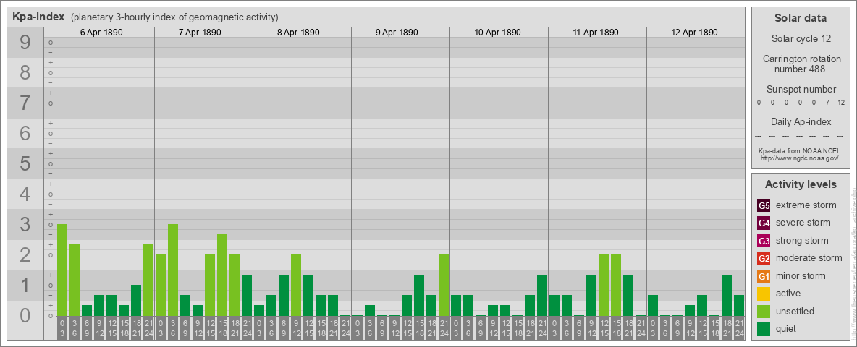This screenshot has width=857, height=347.
Task: Click the 8 Apr 9-12h bar
Action: pyautogui.click(x=296, y=286)
